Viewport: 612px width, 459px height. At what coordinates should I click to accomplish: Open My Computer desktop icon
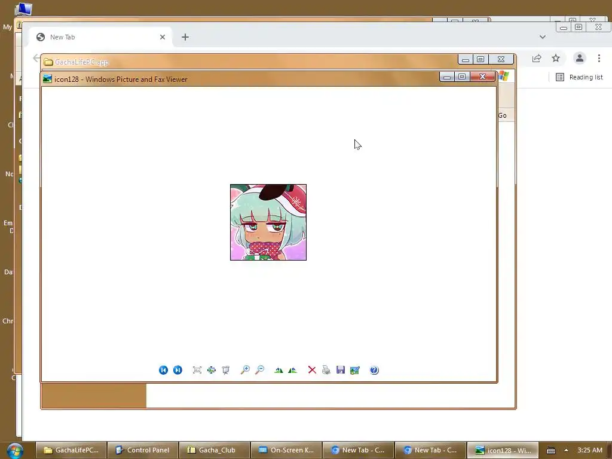pos(23,8)
